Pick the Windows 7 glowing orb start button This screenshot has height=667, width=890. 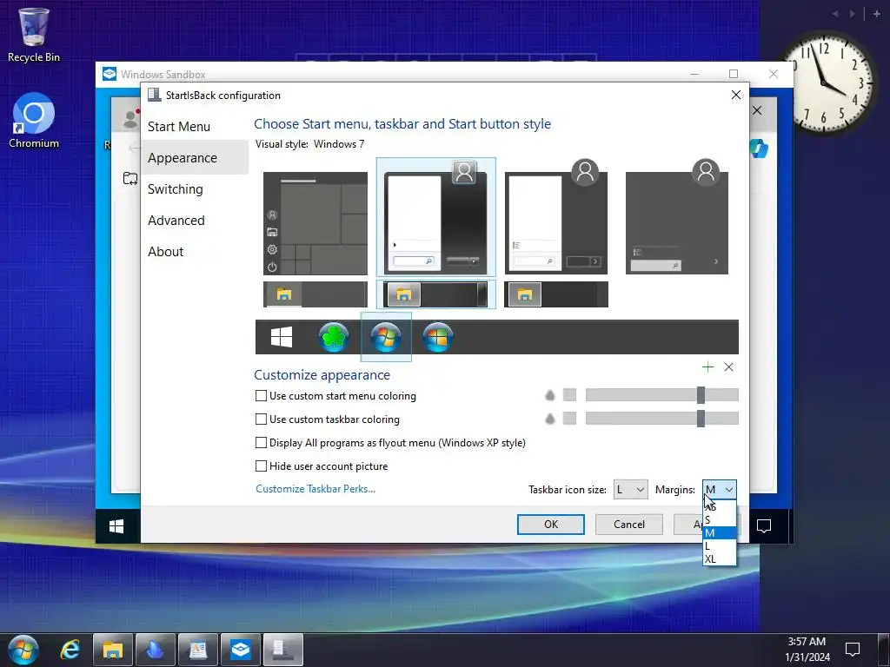pyautogui.click(x=386, y=337)
